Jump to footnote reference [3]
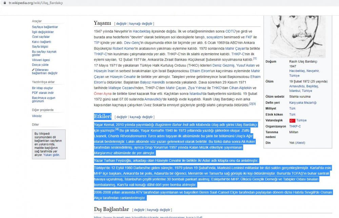This screenshot has height=218, width=339. click(254, 104)
